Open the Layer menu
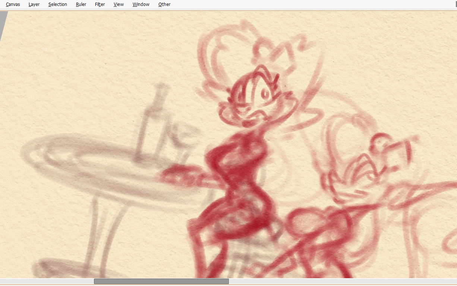This screenshot has height=286, width=457. pos(34,4)
